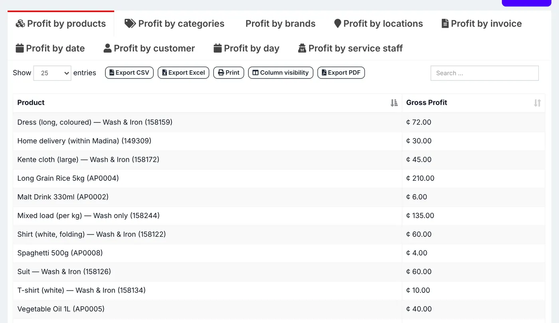Switch to Profit by date tab
The height and width of the screenshot is (323, 559).
click(50, 48)
